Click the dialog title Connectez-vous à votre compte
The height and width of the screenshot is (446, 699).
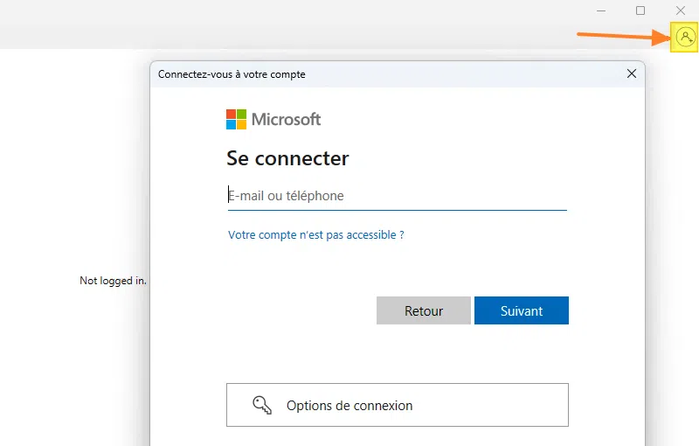(232, 74)
